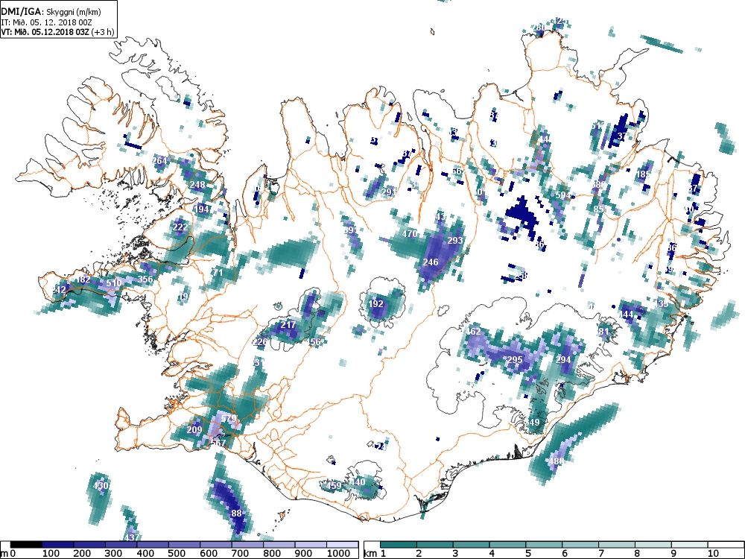
Task: Select the dark teal 1–2 km legend swatch
Action: pyautogui.click(x=399, y=545)
